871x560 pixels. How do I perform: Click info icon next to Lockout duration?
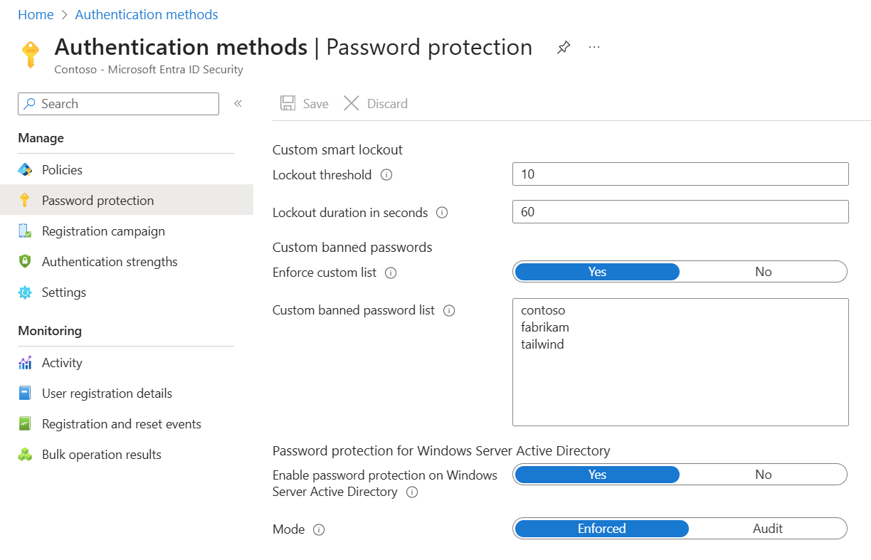(442, 213)
